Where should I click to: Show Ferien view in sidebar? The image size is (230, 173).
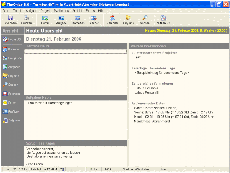coord(9,103)
